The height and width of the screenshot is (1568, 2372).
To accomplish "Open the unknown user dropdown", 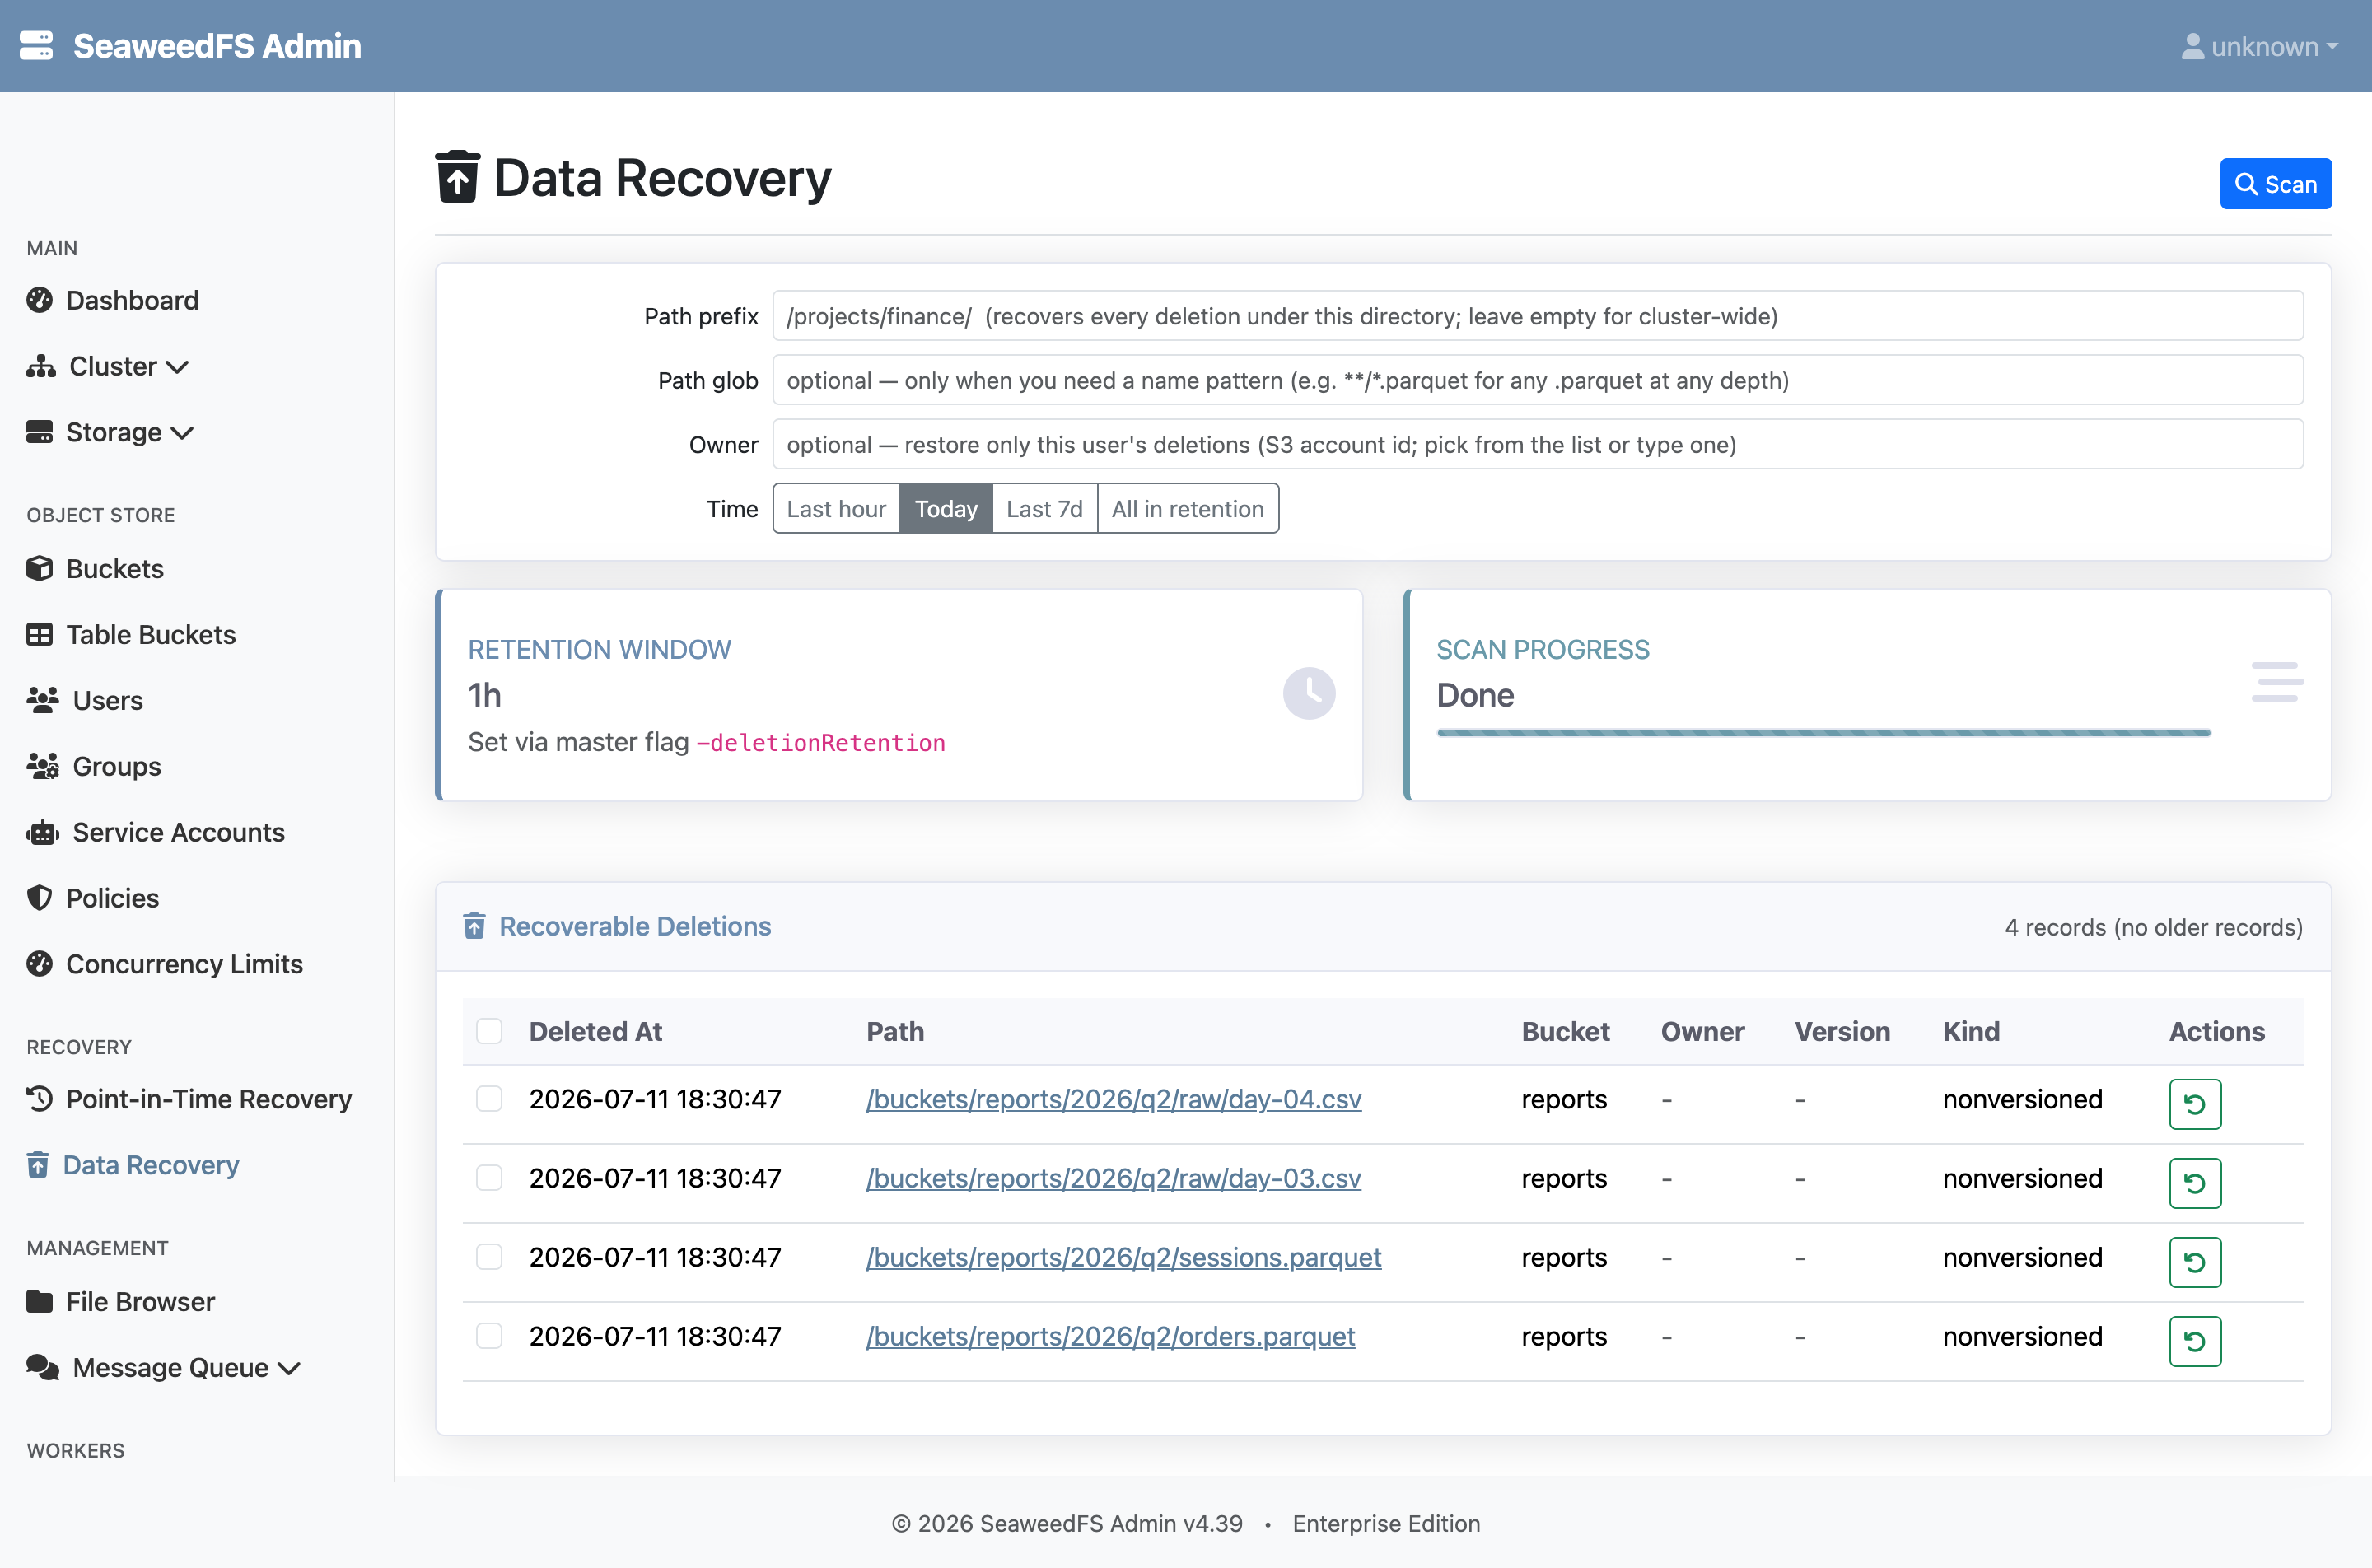I will coord(2260,47).
